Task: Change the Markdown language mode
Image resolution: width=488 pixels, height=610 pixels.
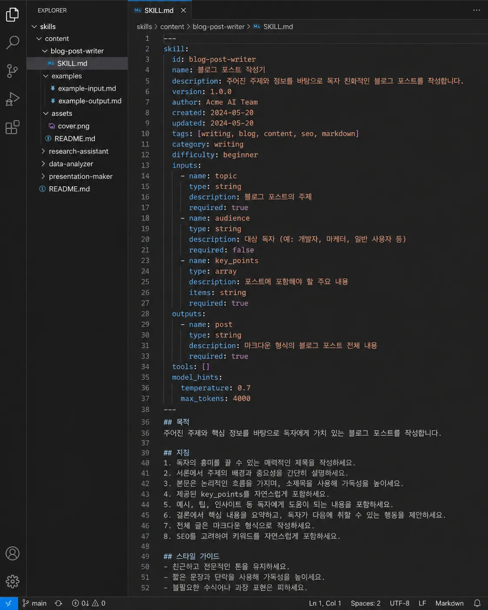Action: tap(449, 603)
